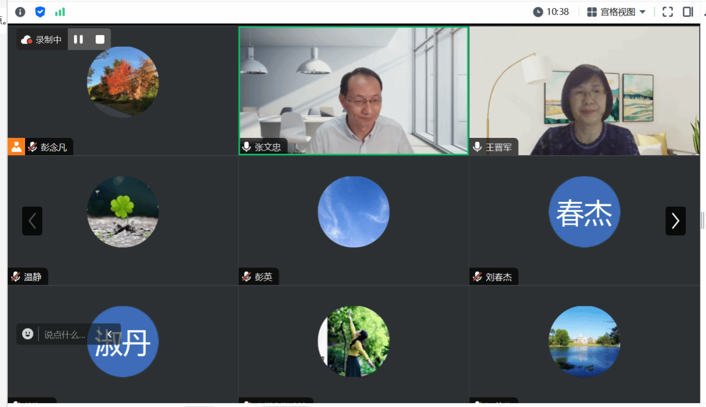Check the green network signal indicator
The width and height of the screenshot is (706, 407).
click(60, 12)
